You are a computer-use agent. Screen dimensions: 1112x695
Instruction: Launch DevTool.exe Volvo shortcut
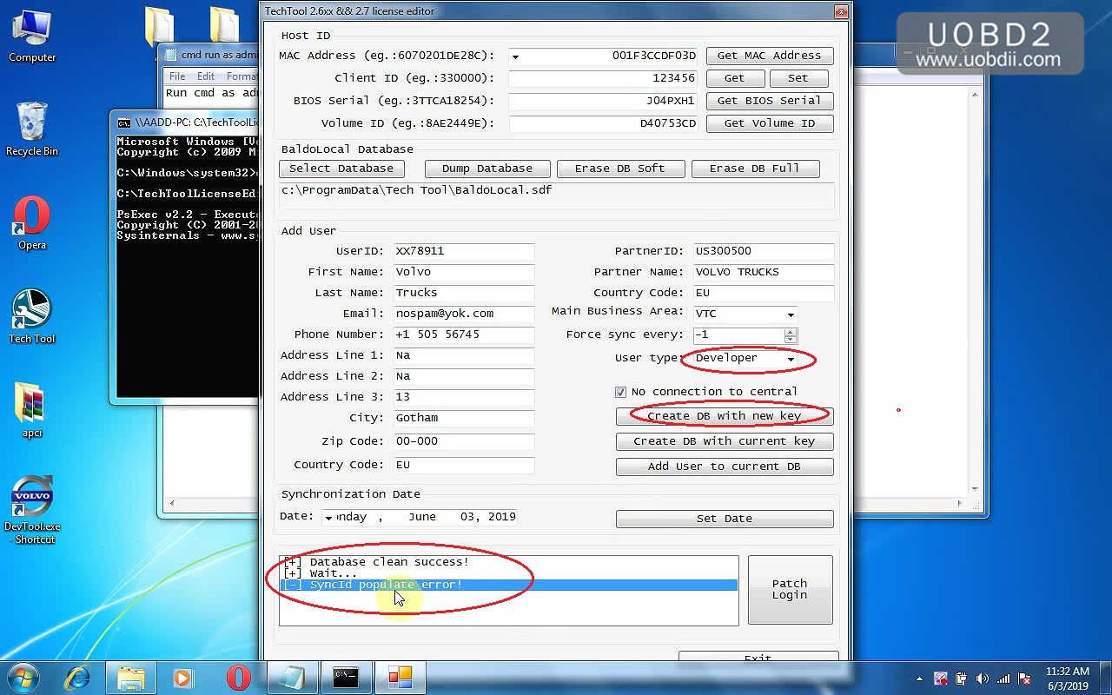point(32,511)
